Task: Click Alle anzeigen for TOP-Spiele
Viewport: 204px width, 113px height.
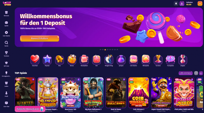Action: [186, 73]
